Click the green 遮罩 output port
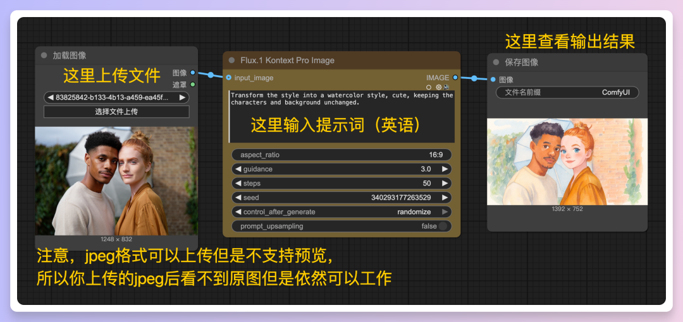683x322 pixels. point(193,85)
